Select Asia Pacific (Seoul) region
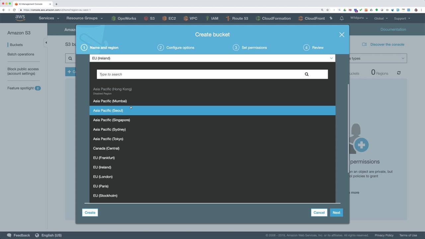This screenshot has height=239, width=425. click(212, 111)
